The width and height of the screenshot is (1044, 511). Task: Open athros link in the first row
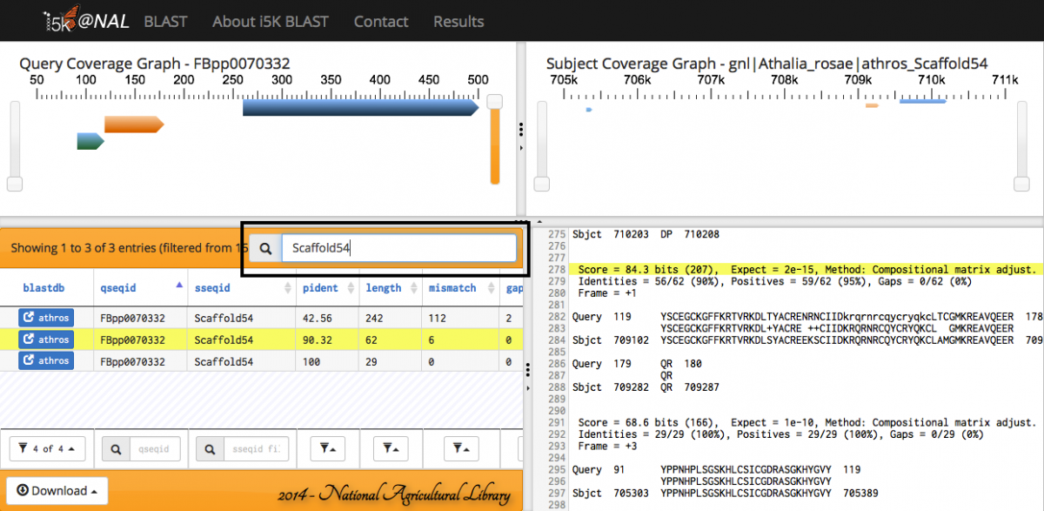(44, 318)
